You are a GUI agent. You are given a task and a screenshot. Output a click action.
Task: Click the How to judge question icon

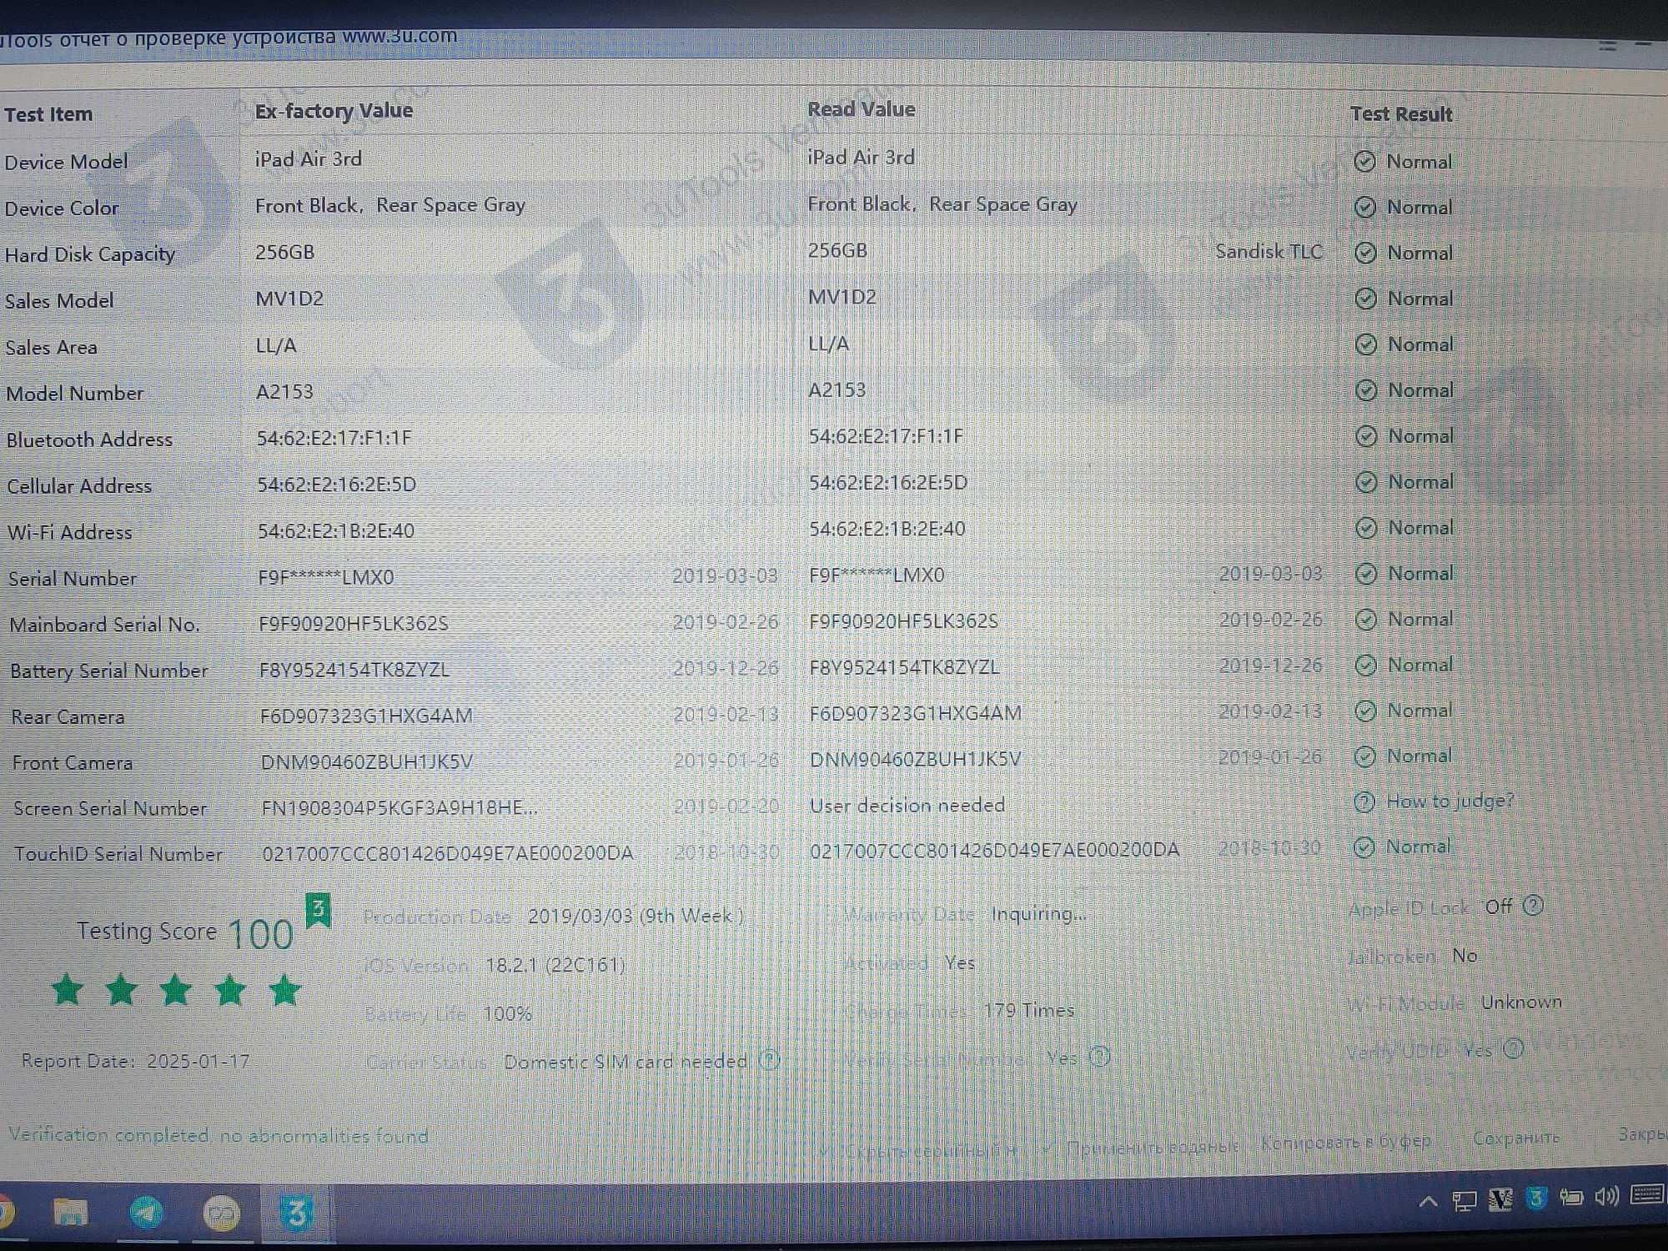coord(1364,802)
